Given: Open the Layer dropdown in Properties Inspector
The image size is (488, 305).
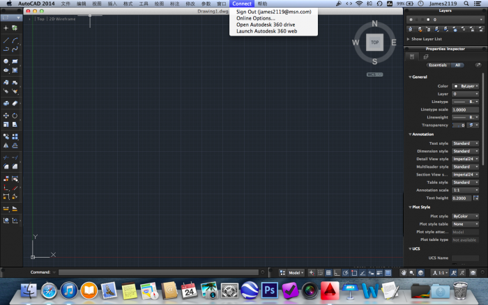Looking at the screenshot, I should (465, 94).
